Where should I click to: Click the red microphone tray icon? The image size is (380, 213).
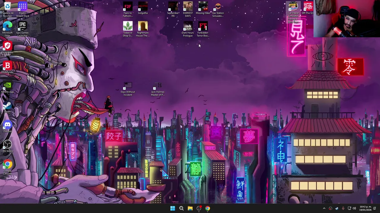[x=343, y=208]
